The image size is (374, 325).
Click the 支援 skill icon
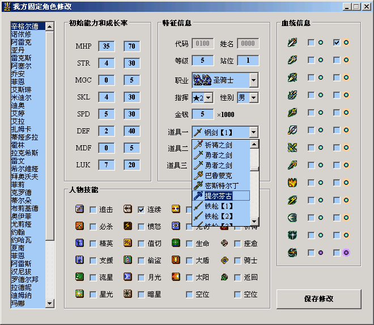79,260
